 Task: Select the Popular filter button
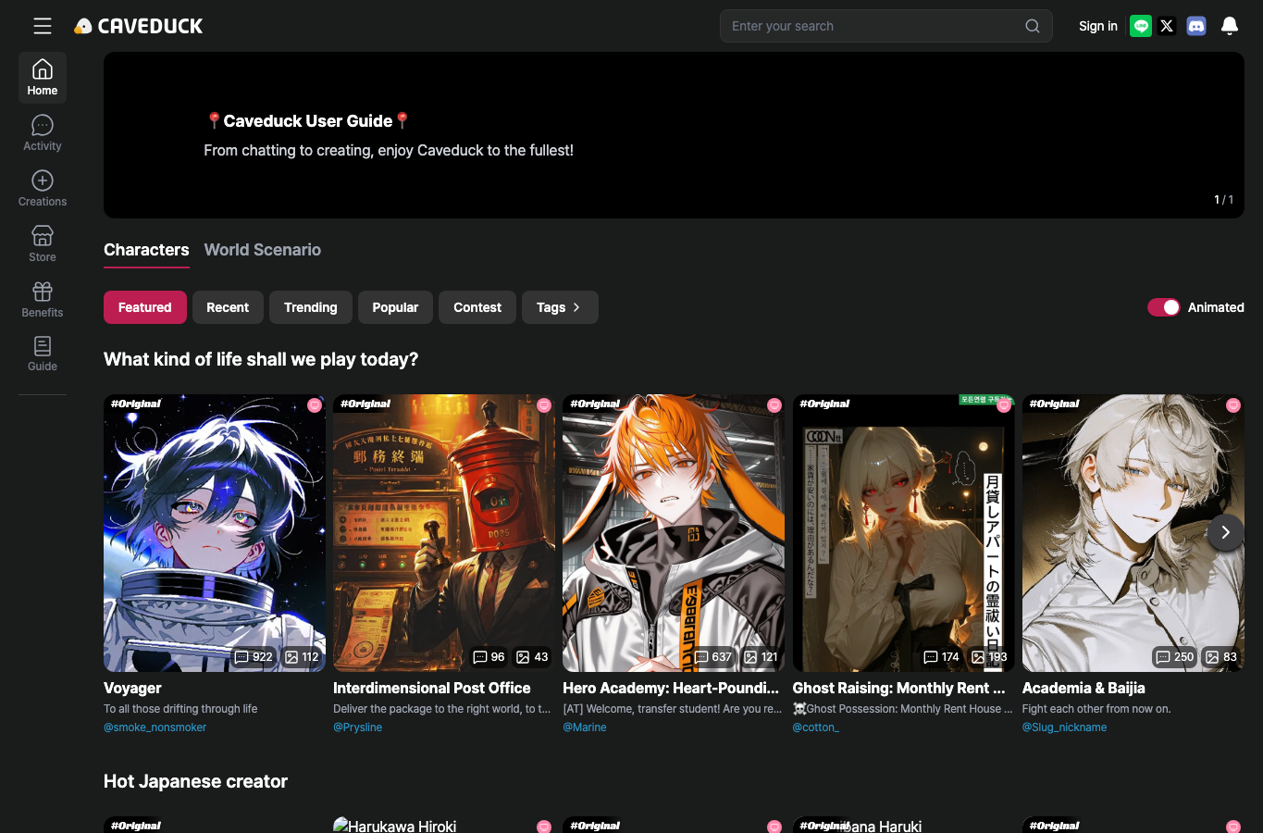pos(395,307)
